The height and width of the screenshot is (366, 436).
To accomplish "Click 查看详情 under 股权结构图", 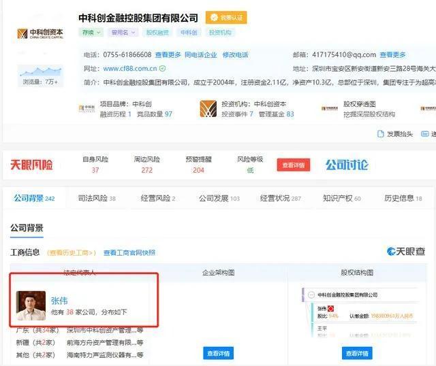I will [x=357, y=353].
